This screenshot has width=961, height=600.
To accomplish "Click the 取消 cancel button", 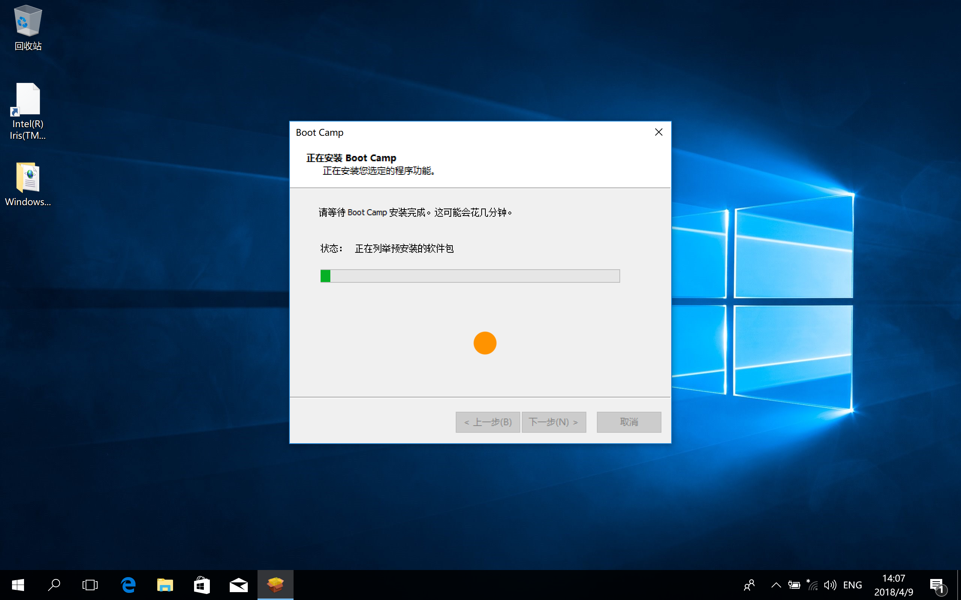I will 629,422.
